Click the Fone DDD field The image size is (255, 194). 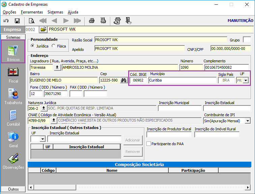(x=36, y=94)
